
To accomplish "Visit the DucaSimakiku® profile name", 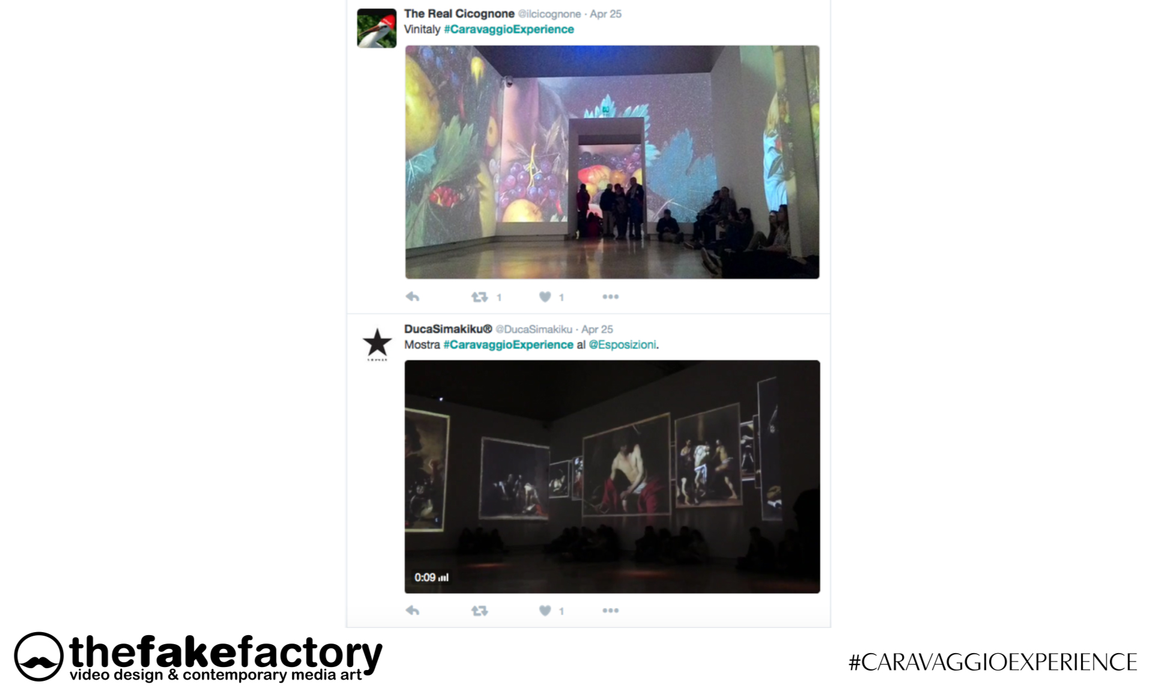I will (x=448, y=329).
